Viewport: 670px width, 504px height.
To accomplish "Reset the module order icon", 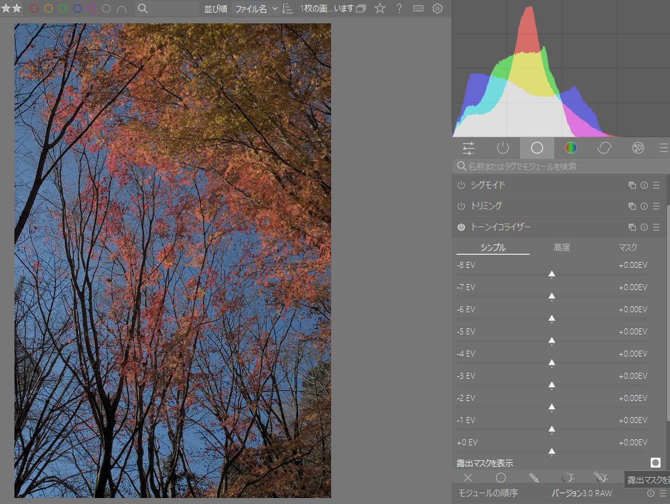I will [651, 493].
